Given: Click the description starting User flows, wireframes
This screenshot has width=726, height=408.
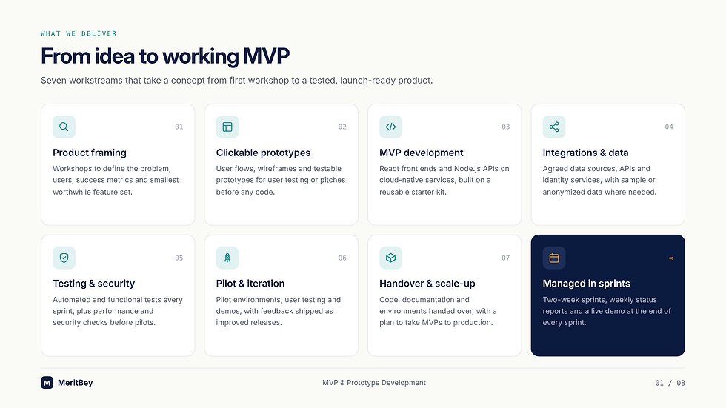Looking at the screenshot, I should 281,180.
